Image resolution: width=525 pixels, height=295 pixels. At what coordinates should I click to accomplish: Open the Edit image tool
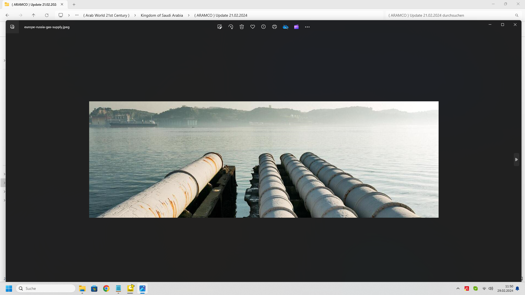220,27
